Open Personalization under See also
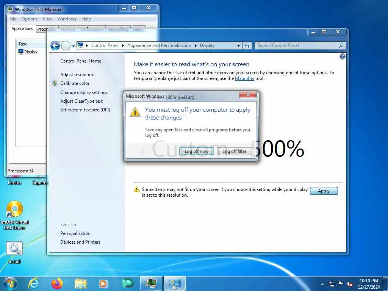 [x=75, y=233]
